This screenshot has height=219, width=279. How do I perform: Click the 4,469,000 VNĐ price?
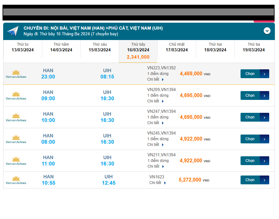tap(191, 74)
